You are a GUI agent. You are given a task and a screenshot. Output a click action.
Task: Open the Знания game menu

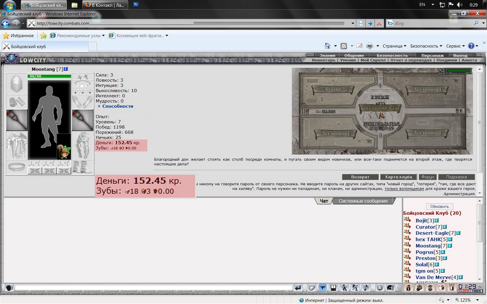point(327,55)
